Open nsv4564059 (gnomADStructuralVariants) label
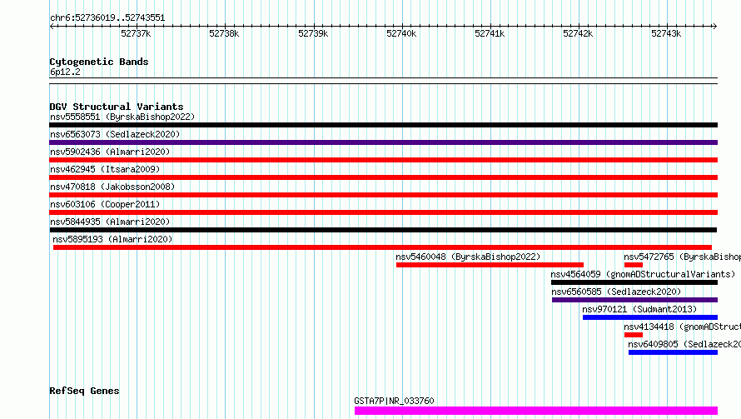 point(643,274)
